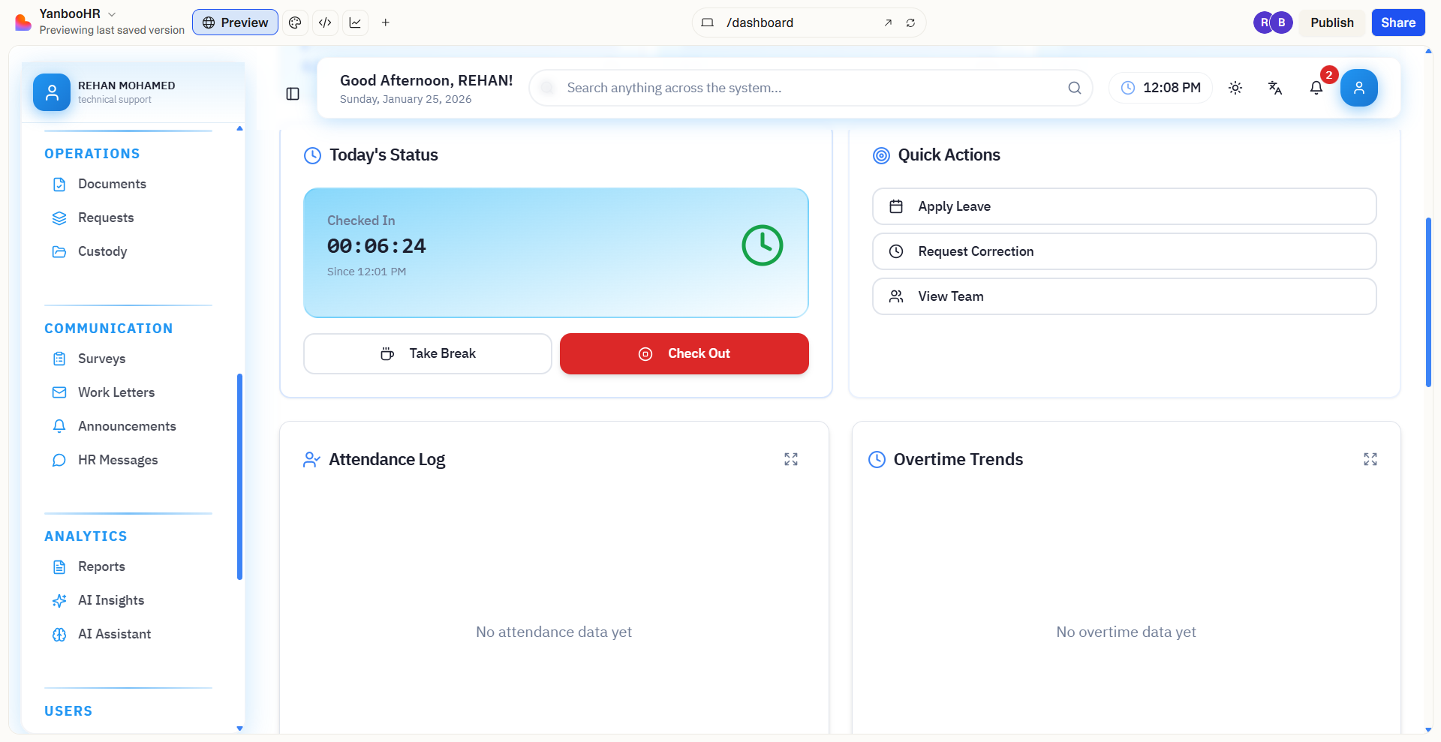Click the language translate icon
Viewport: 1441px width, 742px height.
click(1275, 88)
